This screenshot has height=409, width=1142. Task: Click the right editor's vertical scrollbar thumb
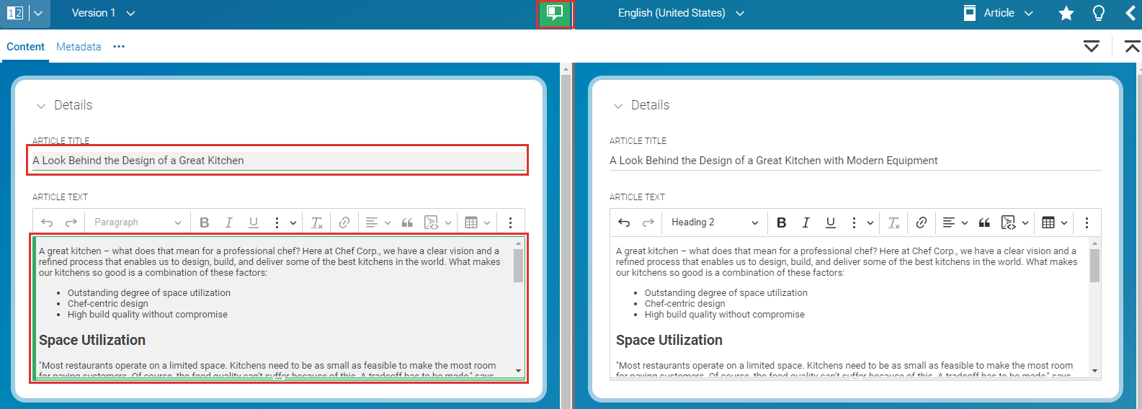click(x=1094, y=266)
